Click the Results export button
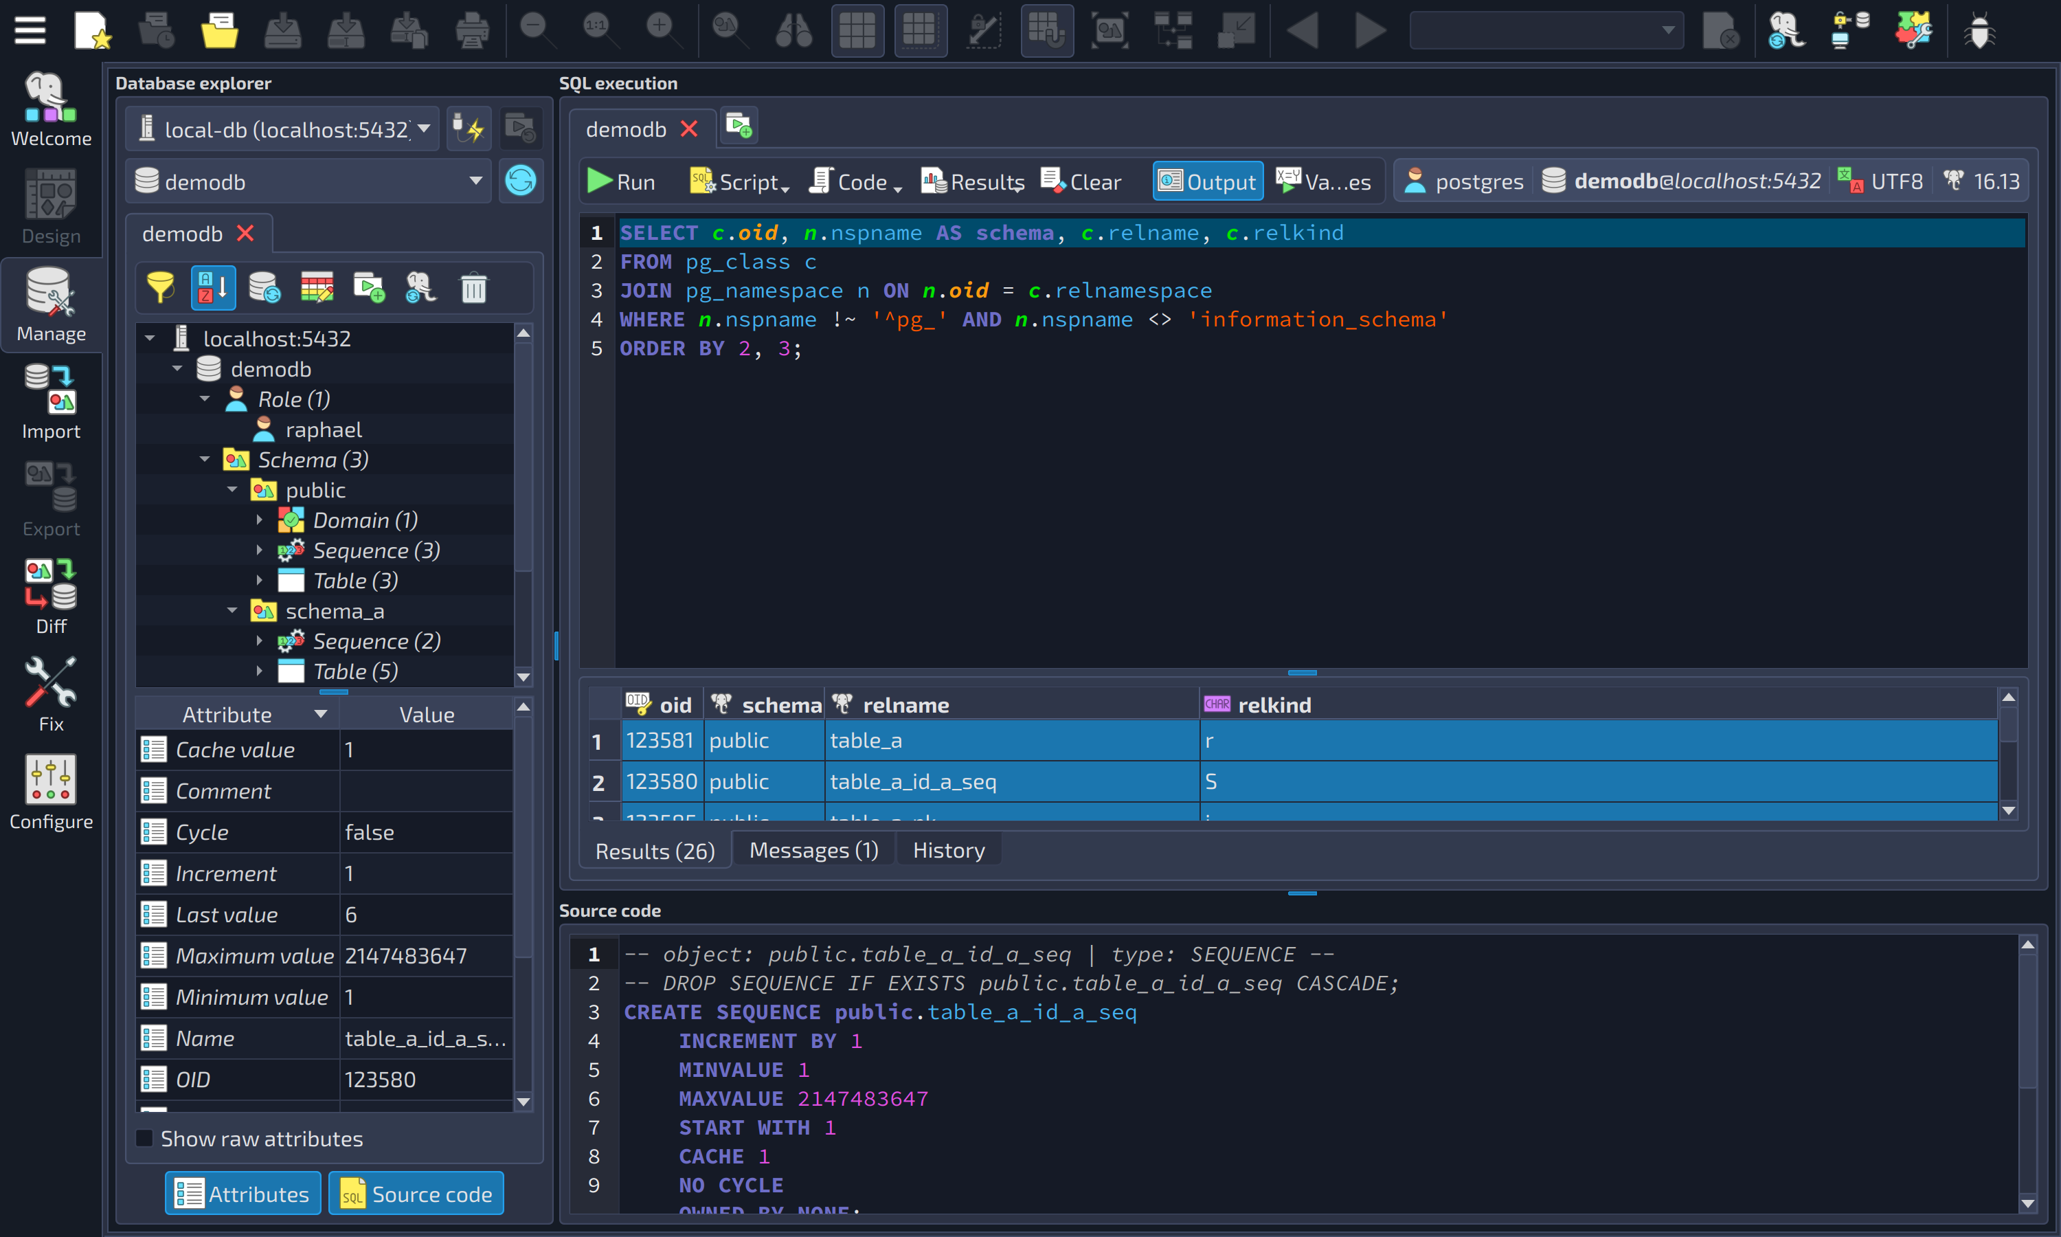 (972, 181)
